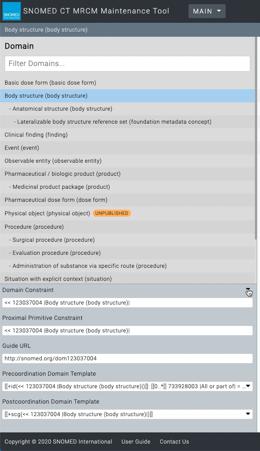Select the Surgical procedure (procedure) domain
The height and width of the screenshot is (451, 260).
pos(127,240)
